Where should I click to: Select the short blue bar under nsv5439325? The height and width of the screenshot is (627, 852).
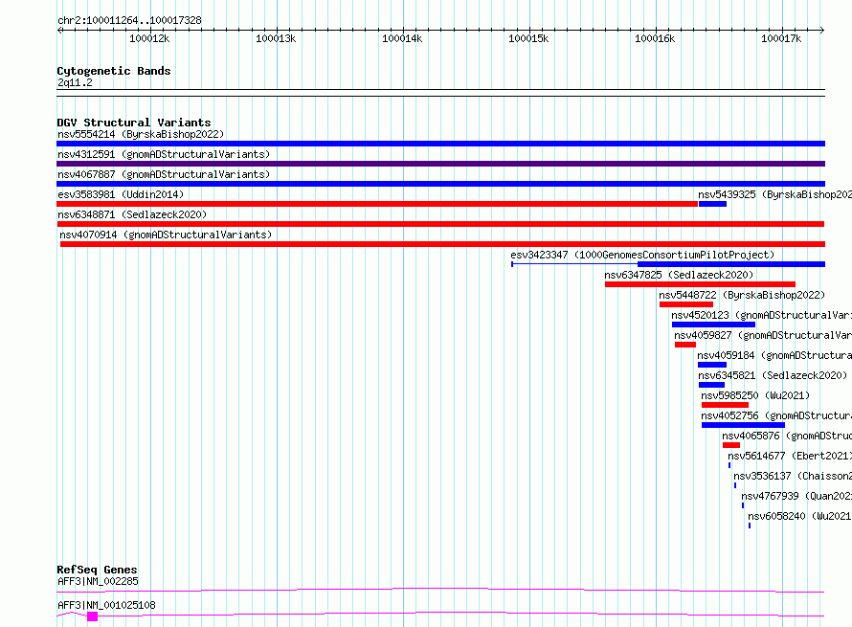pyautogui.click(x=712, y=204)
